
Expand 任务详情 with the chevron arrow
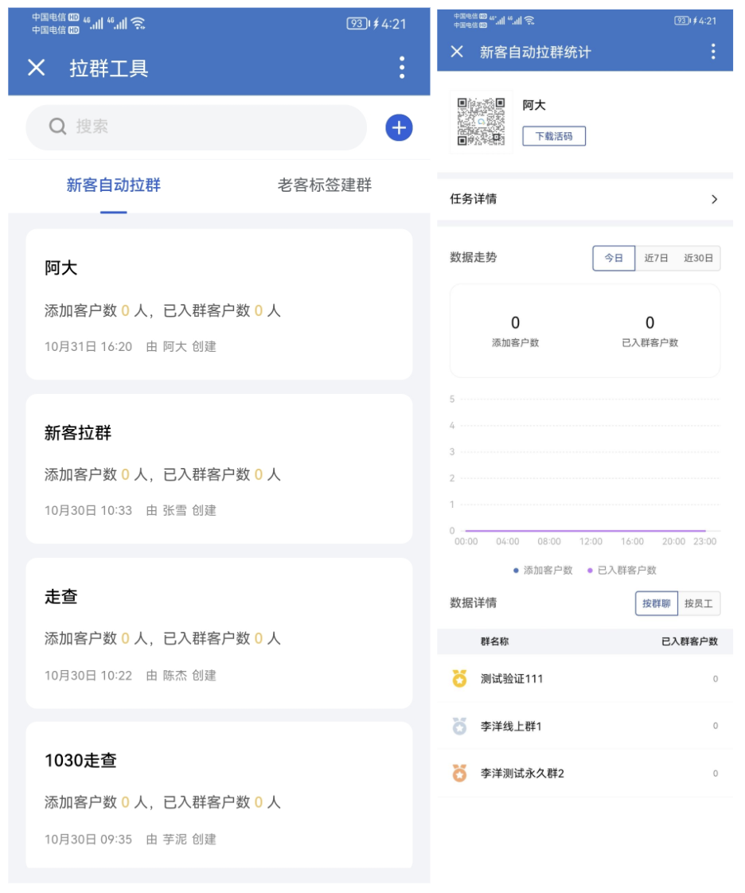(x=714, y=199)
